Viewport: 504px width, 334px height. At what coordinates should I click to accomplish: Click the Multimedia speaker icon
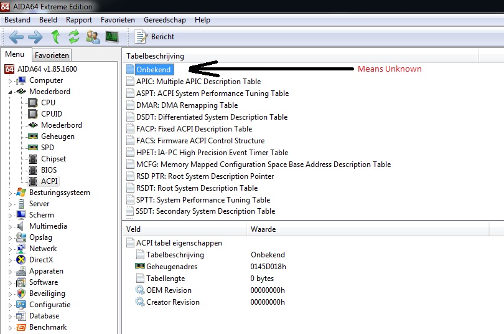tap(21, 226)
